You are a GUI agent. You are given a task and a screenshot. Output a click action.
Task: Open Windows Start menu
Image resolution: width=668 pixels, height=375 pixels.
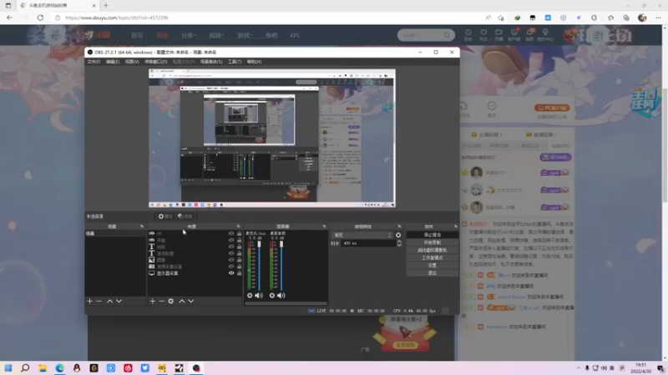point(8,367)
